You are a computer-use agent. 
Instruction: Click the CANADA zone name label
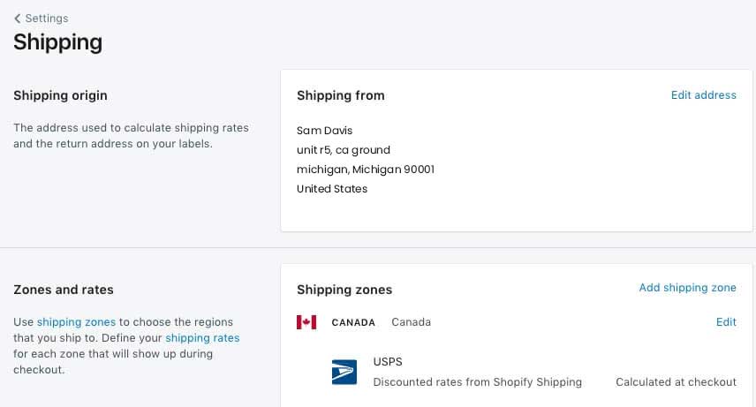point(353,322)
